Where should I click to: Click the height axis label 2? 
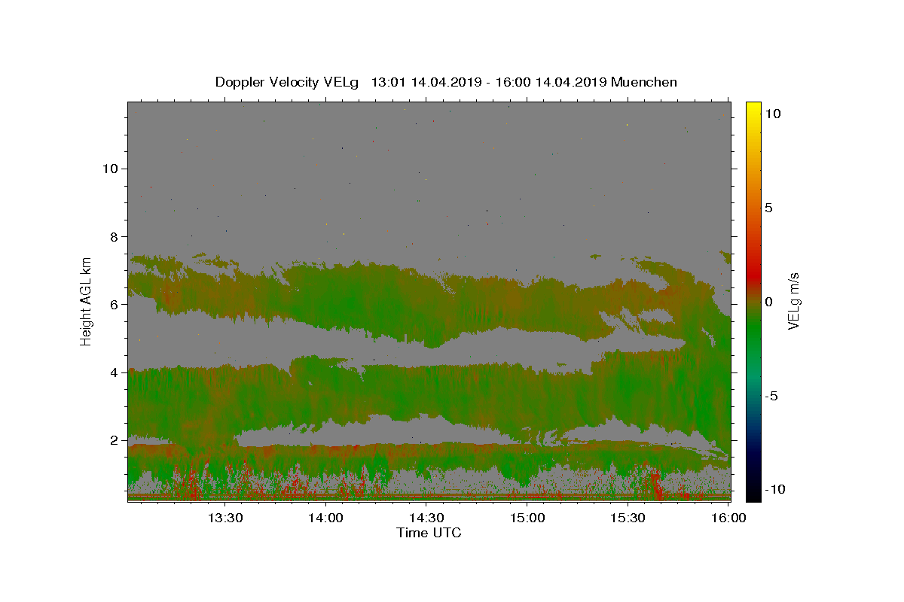tap(113, 439)
